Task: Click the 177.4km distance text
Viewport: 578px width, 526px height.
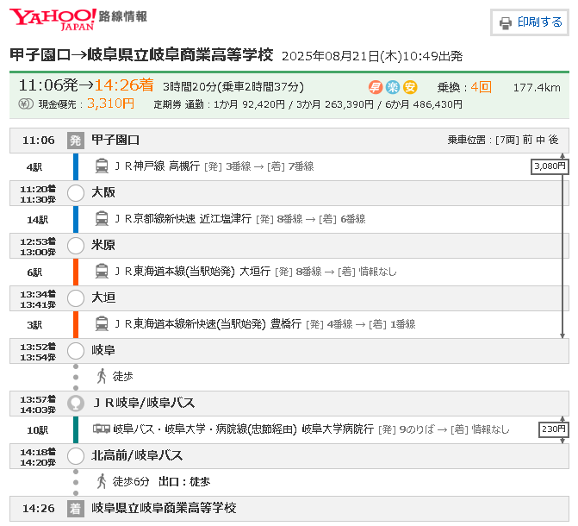Action: coord(537,88)
